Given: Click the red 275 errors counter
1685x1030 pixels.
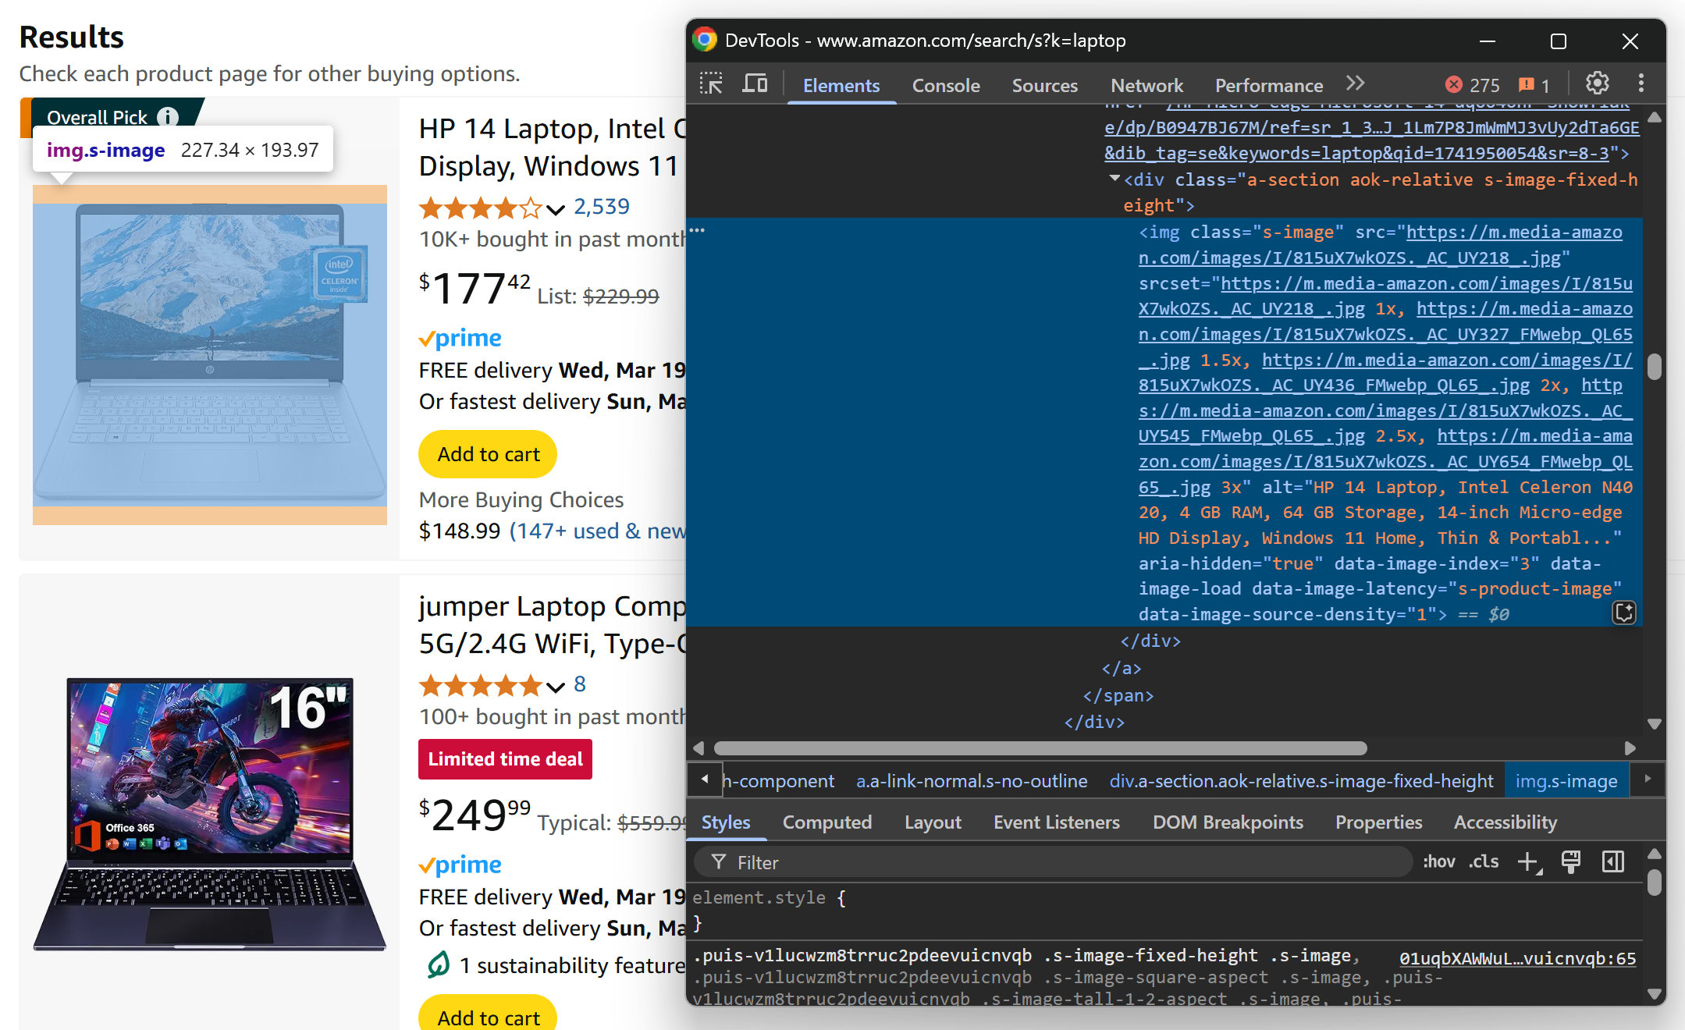Looking at the screenshot, I should (x=1472, y=84).
